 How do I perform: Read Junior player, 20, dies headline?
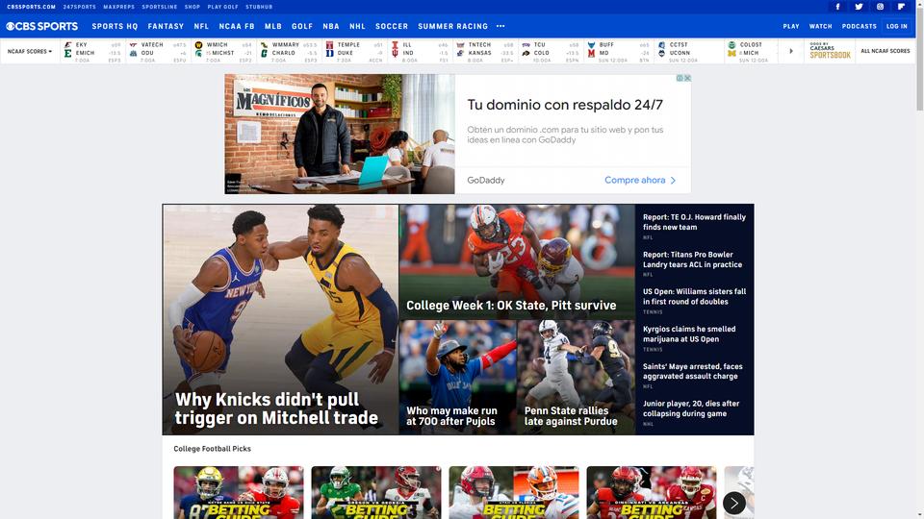[x=691, y=408]
